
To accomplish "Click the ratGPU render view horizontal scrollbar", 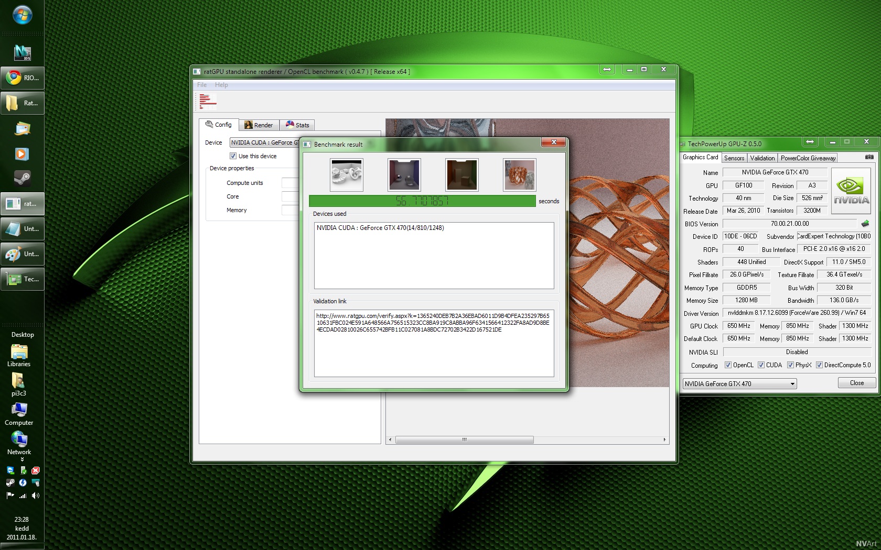I will pos(464,439).
